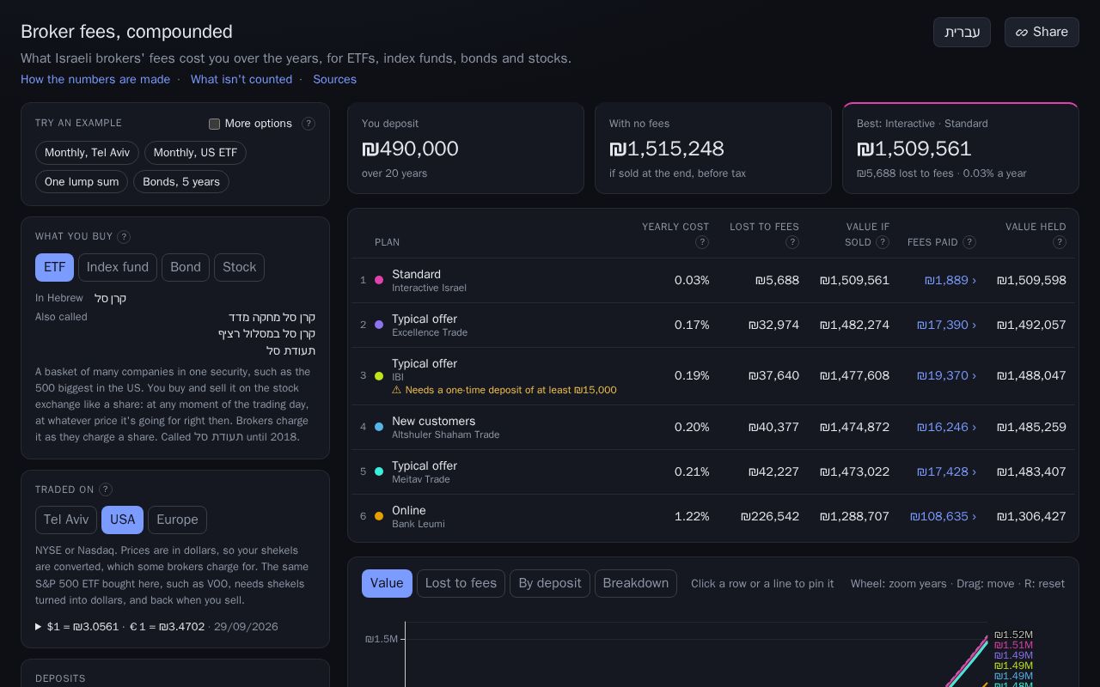Viewport: 1100px width, 687px height.
Task: Open help icon next to What You Buy
Action: point(124,237)
